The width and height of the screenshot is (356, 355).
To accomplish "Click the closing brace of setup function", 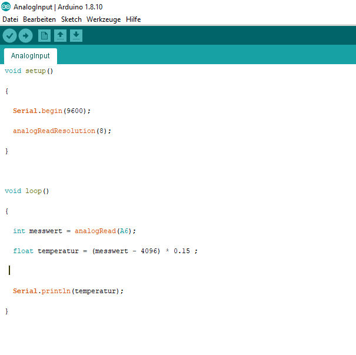I will point(6,151).
